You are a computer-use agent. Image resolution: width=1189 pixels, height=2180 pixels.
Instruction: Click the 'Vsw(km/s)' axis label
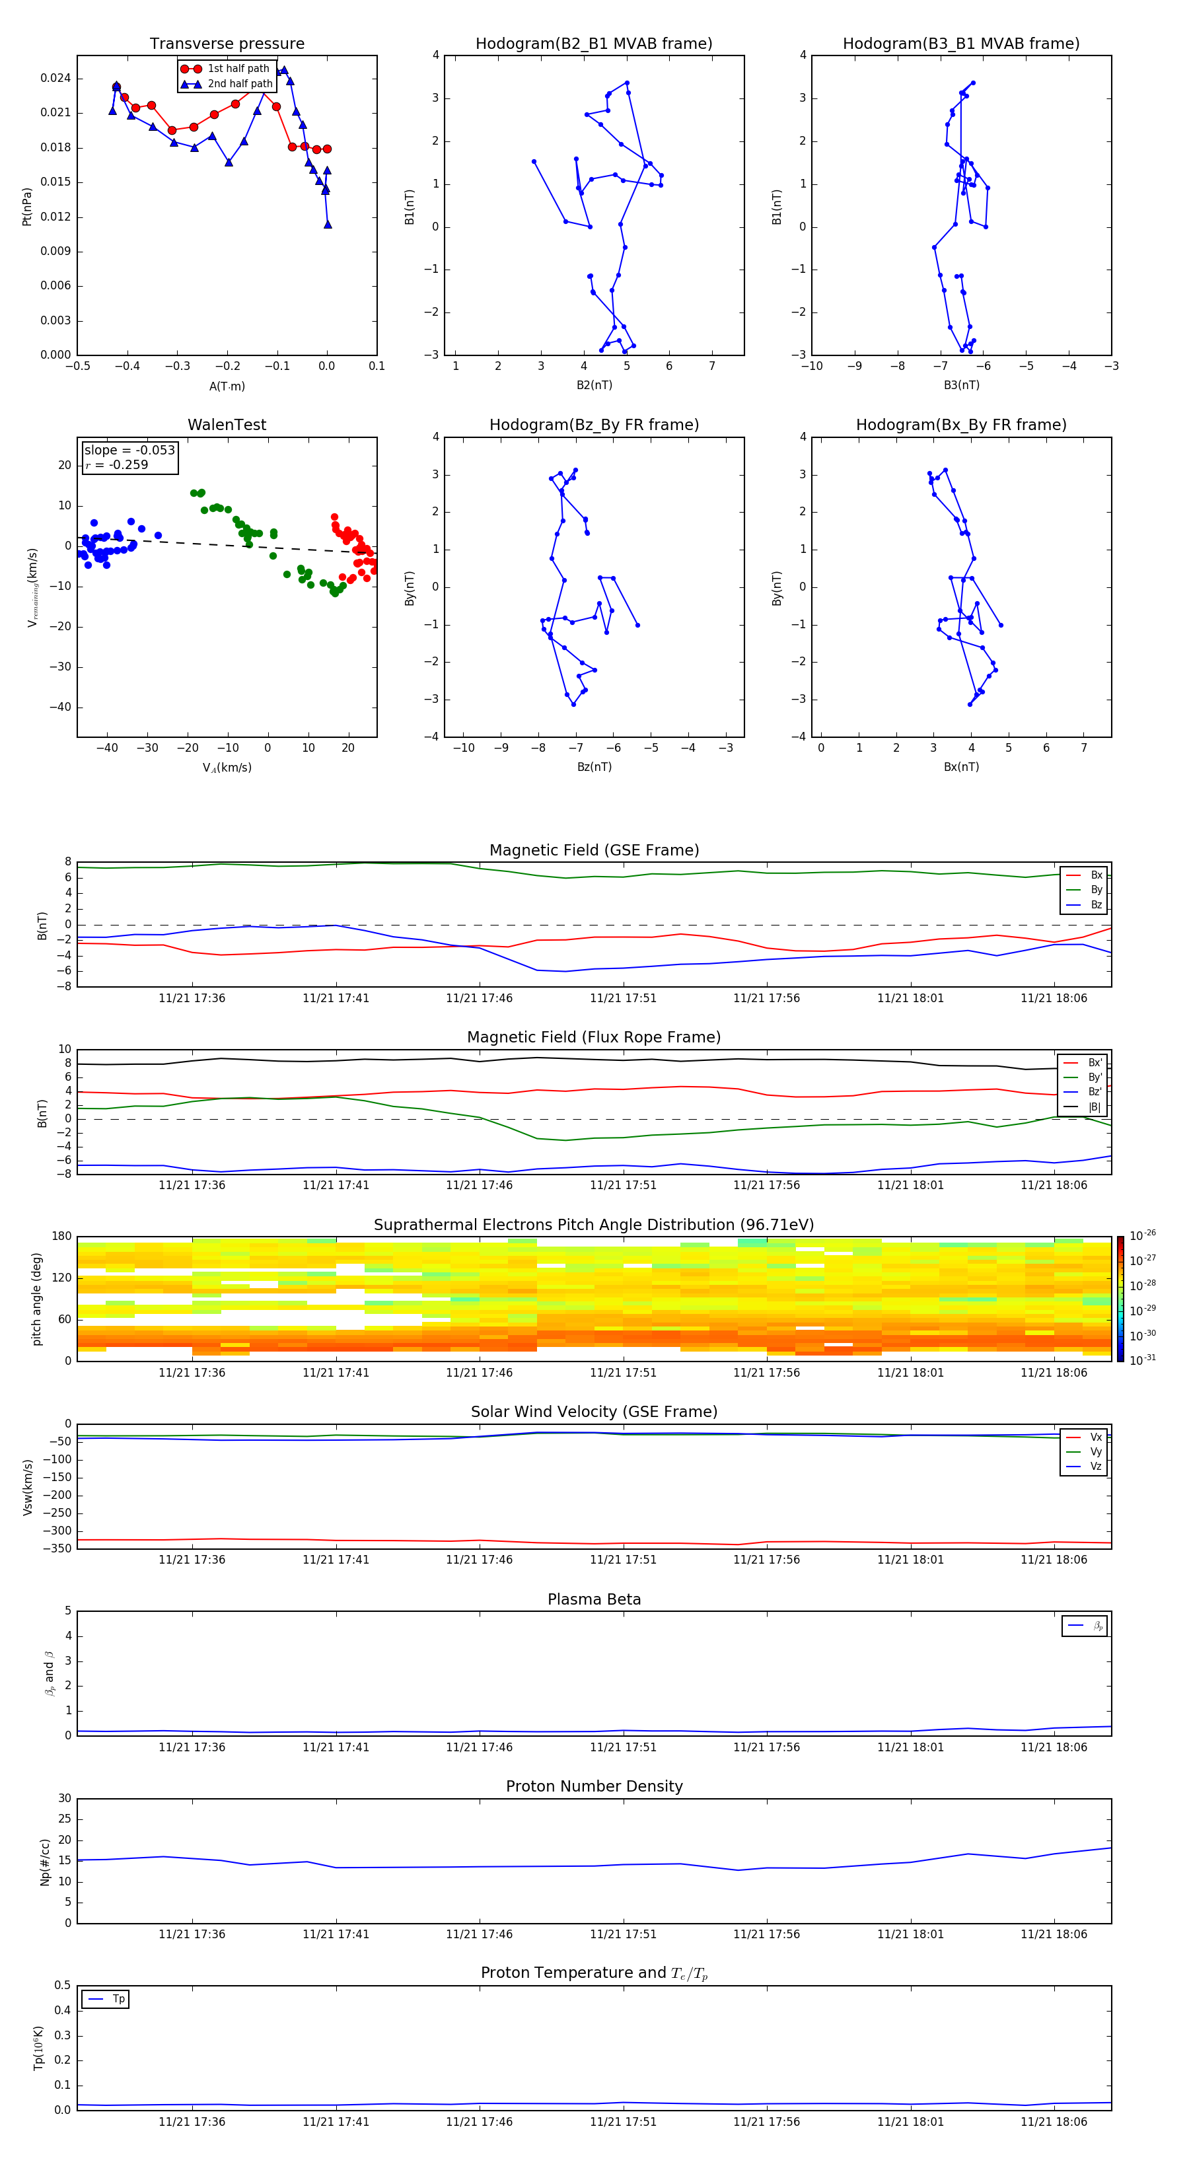point(27,1487)
